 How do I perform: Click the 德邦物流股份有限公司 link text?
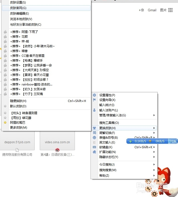pyautogui.click(x=17, y=155)
